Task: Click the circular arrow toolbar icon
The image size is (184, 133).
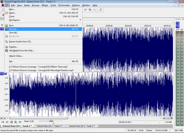Action: (100, 10)
